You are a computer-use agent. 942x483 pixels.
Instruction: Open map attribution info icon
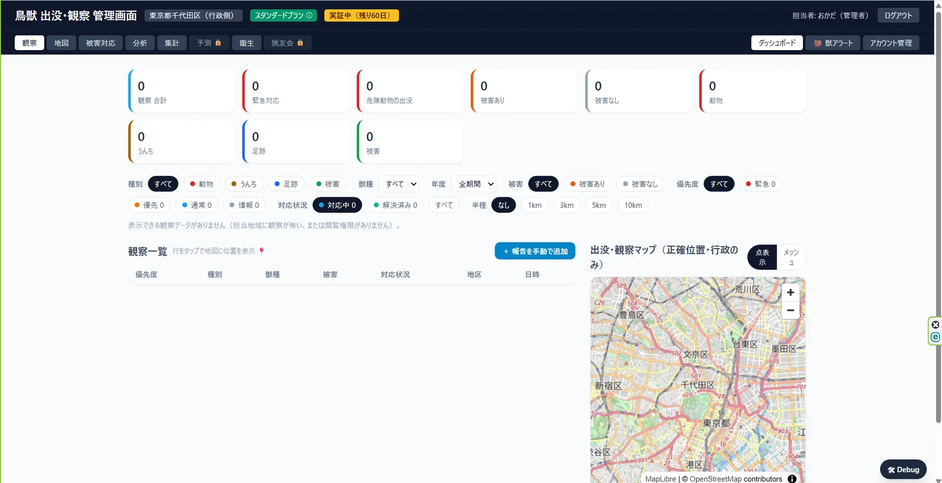pos(792,479)
